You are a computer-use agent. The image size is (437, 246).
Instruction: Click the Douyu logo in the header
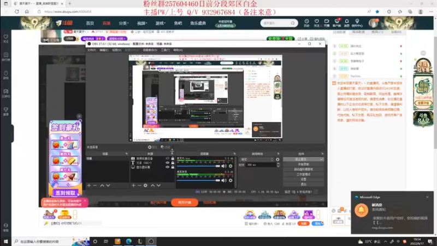[64, 23]
